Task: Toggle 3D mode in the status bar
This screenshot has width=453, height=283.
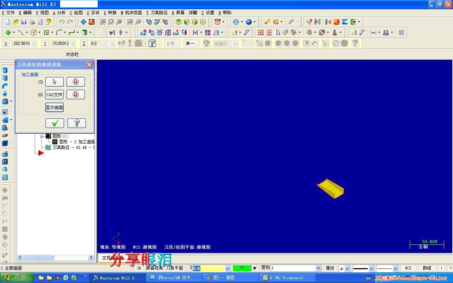Action: pos(139,268)
